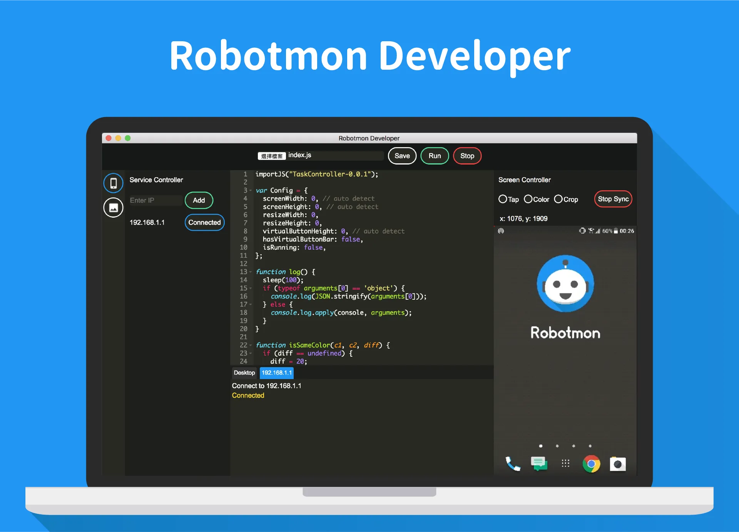Click the Add button for new IP
The image size is (739, 532).
click(199, 200)
